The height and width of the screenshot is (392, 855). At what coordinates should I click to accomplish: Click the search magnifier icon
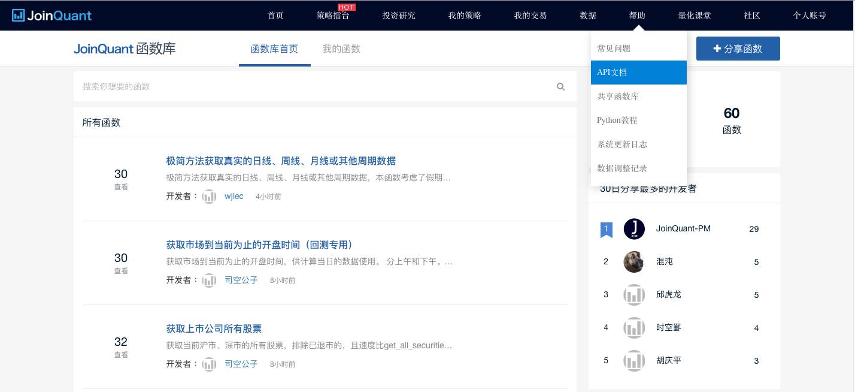point(561,86)
